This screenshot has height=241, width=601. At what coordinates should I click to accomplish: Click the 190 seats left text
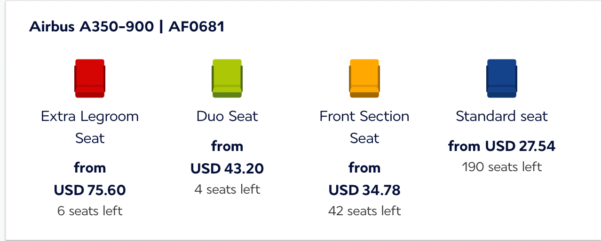pyautogui.click(x=502, y=167)
